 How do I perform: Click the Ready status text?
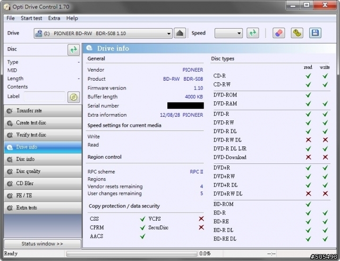11,254
